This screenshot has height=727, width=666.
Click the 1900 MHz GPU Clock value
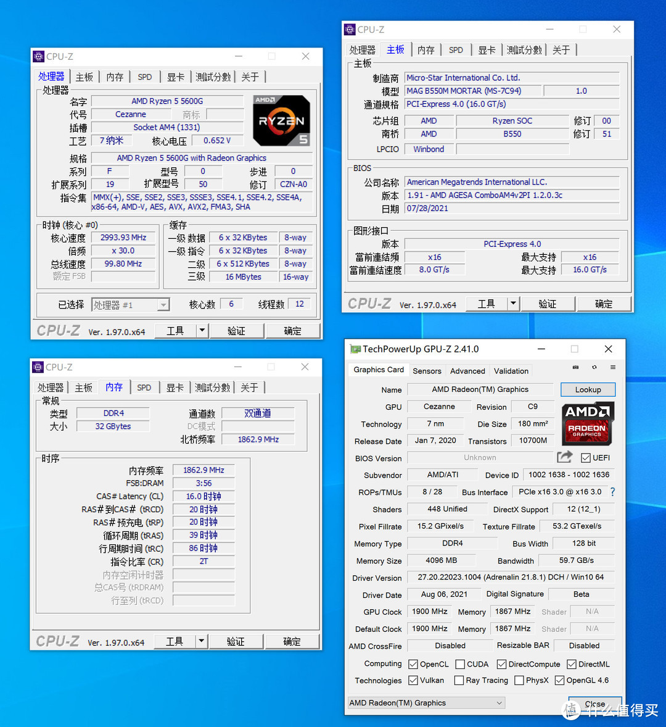click(429, 612)
